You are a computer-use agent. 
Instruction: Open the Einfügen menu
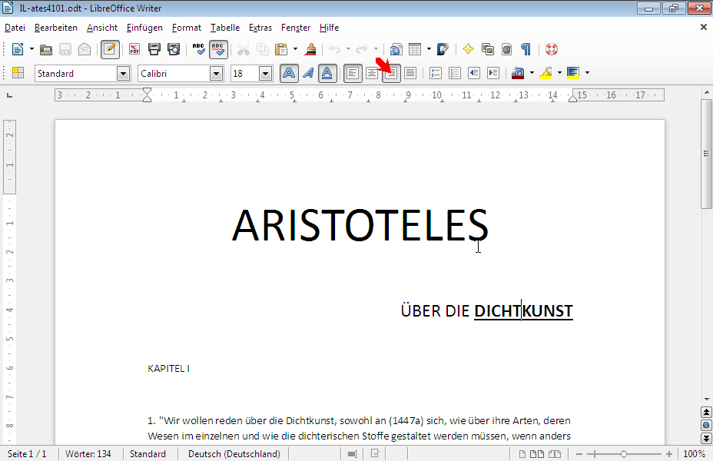[x=144, y=28]
